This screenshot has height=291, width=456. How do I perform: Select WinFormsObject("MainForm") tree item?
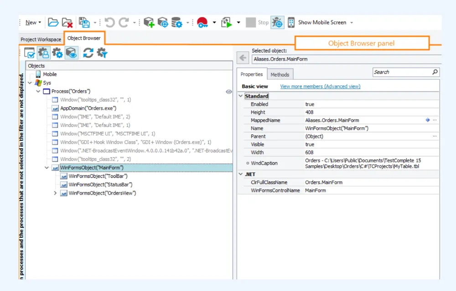coord(92,167)
